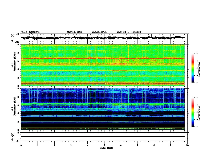The height and width of the screenshot is (163, 211).
Task: Click the "ch.1 Frequency (kHz)" axis label
Action: 14,62
